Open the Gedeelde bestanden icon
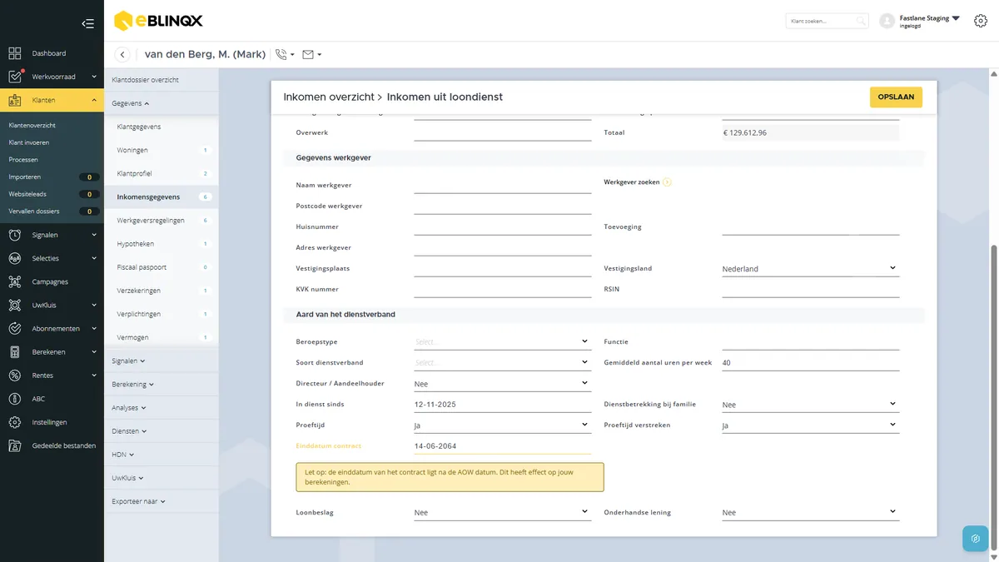This screenshot has width=999, height=562. point(15,445)
